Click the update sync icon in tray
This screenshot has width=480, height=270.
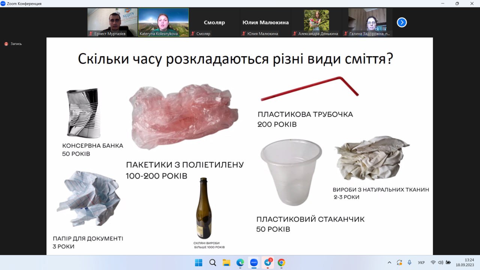click(x=399, y=262)
